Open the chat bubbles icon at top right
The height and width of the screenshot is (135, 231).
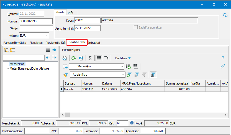(225, 15)
